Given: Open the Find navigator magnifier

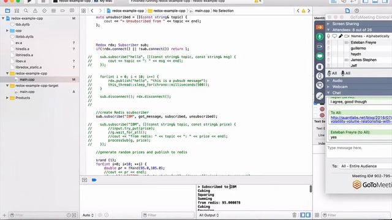Looking at the screenshot, I should [26, 11].
